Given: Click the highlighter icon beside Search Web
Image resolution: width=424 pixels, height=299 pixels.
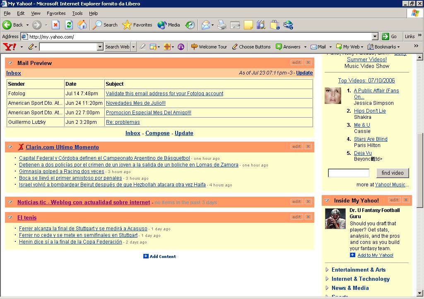Looking at the screenshot, I should click(142, 47).
